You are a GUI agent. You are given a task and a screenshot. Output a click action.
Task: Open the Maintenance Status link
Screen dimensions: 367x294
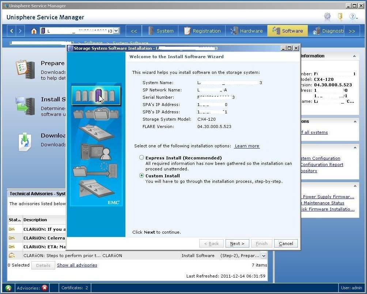click(323, 203)
